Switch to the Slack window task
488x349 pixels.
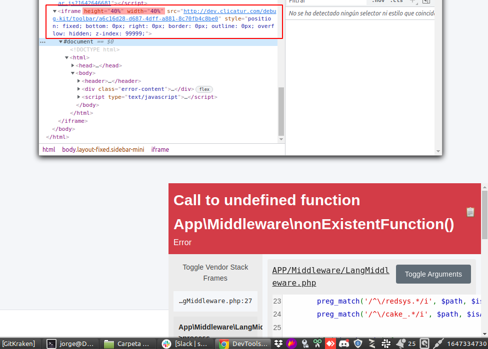185,344
